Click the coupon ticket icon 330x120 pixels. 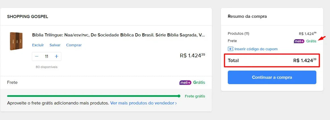point(231,49)
